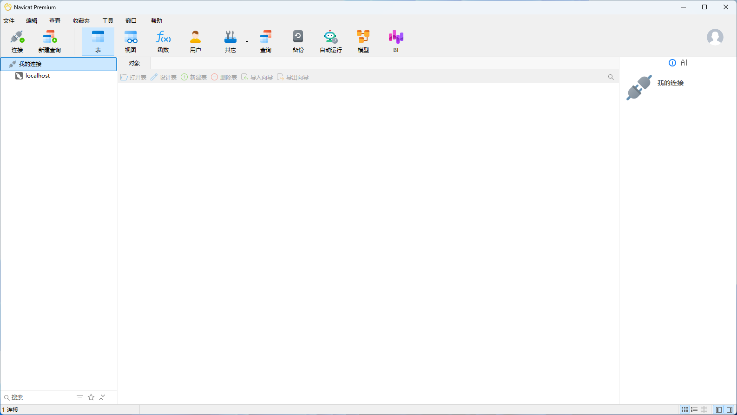The height and width of the screenshot is (415, 737).
Task: Switch to the icon grid view in the status bar
Action: pos(684,410)
